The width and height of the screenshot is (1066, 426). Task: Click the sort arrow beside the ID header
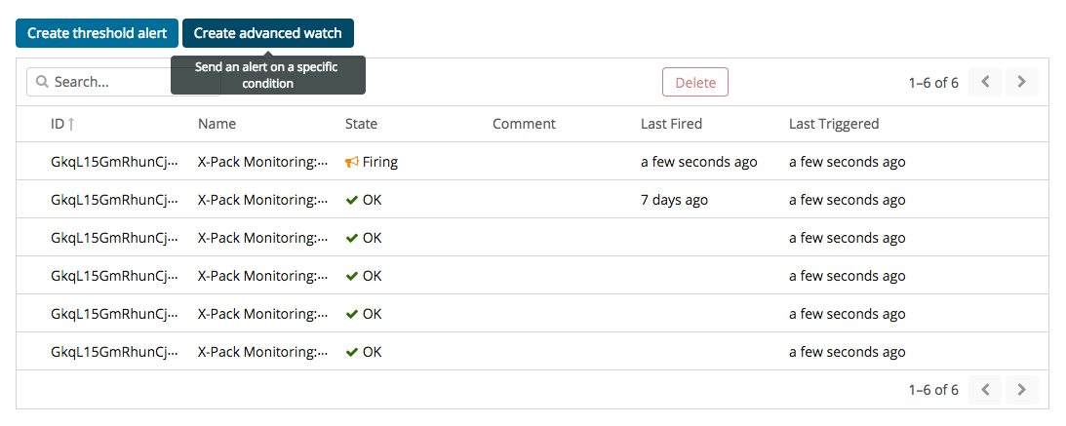(x=71, y=124)
